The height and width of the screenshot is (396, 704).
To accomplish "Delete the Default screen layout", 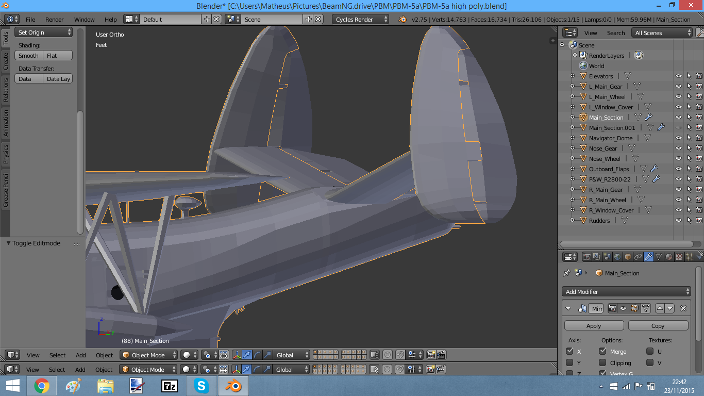I will [x=216, y=19].
